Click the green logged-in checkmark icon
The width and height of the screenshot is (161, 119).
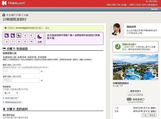tap(5, 28)
